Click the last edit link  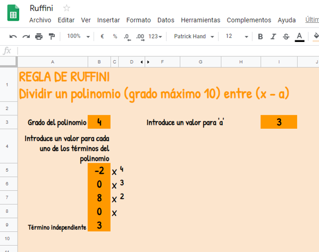[x=312, y=20]
